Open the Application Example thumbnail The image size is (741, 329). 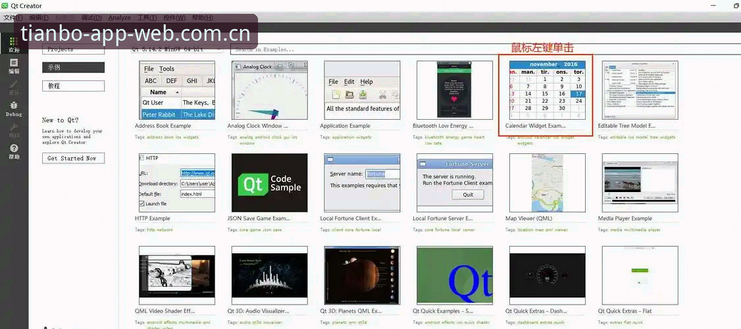pyautogui.click(x=362, y=89)
